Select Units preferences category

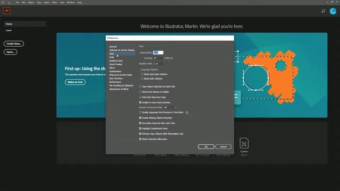coord(112,57)
